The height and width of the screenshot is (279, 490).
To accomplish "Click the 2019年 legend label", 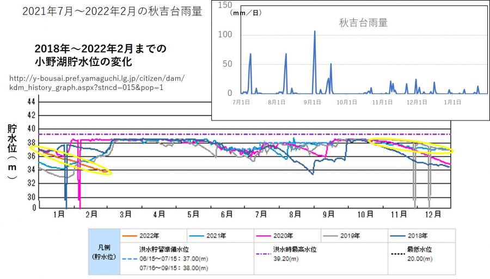I will pos(350,236).
